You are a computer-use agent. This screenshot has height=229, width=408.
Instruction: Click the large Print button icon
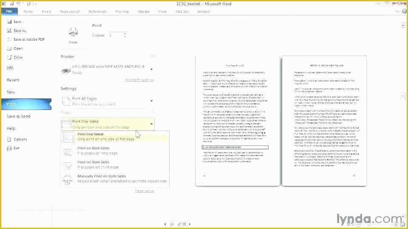point(73,35)
